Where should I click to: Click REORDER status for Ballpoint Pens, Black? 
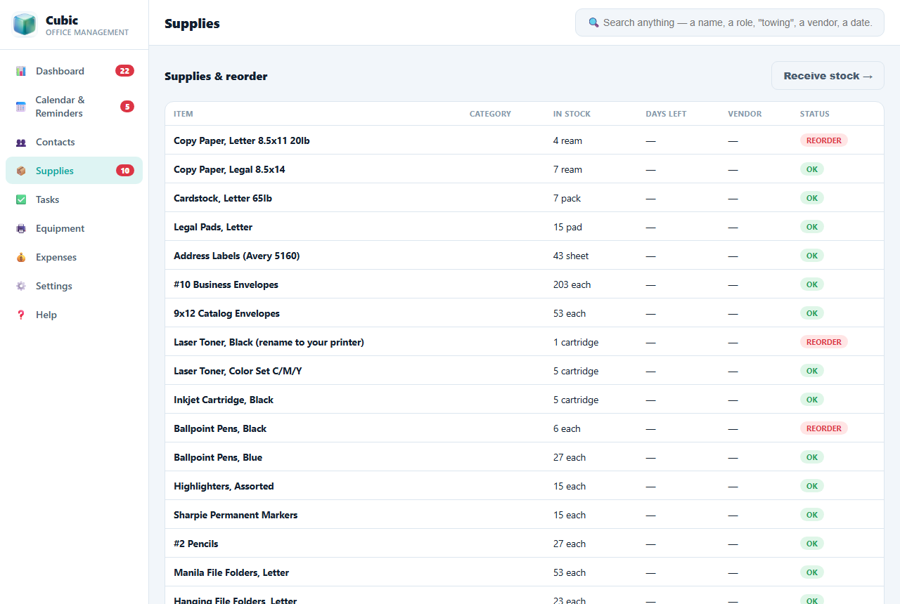click(x=823, y=428)
